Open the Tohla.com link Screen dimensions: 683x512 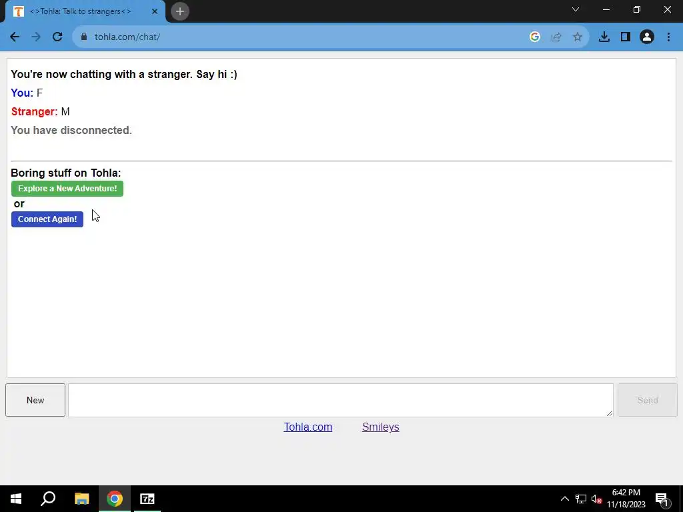pyautogui.click(x=308, y=427)
